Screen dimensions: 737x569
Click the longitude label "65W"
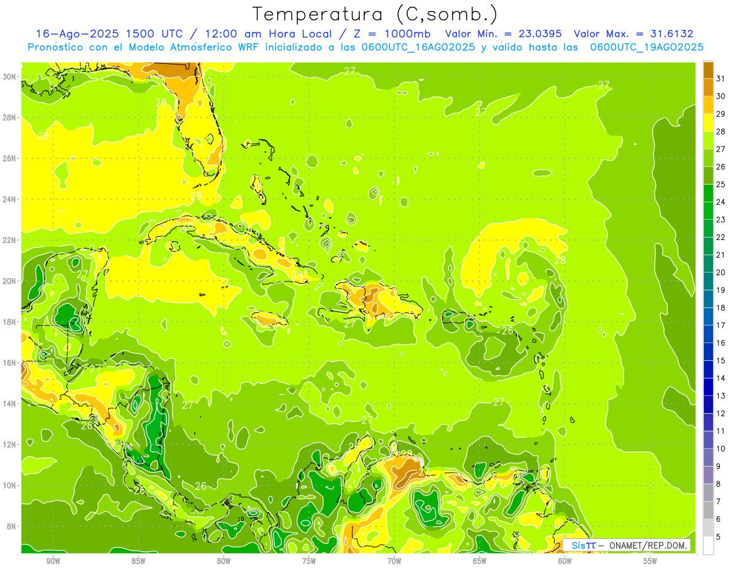tap(480, 561)
